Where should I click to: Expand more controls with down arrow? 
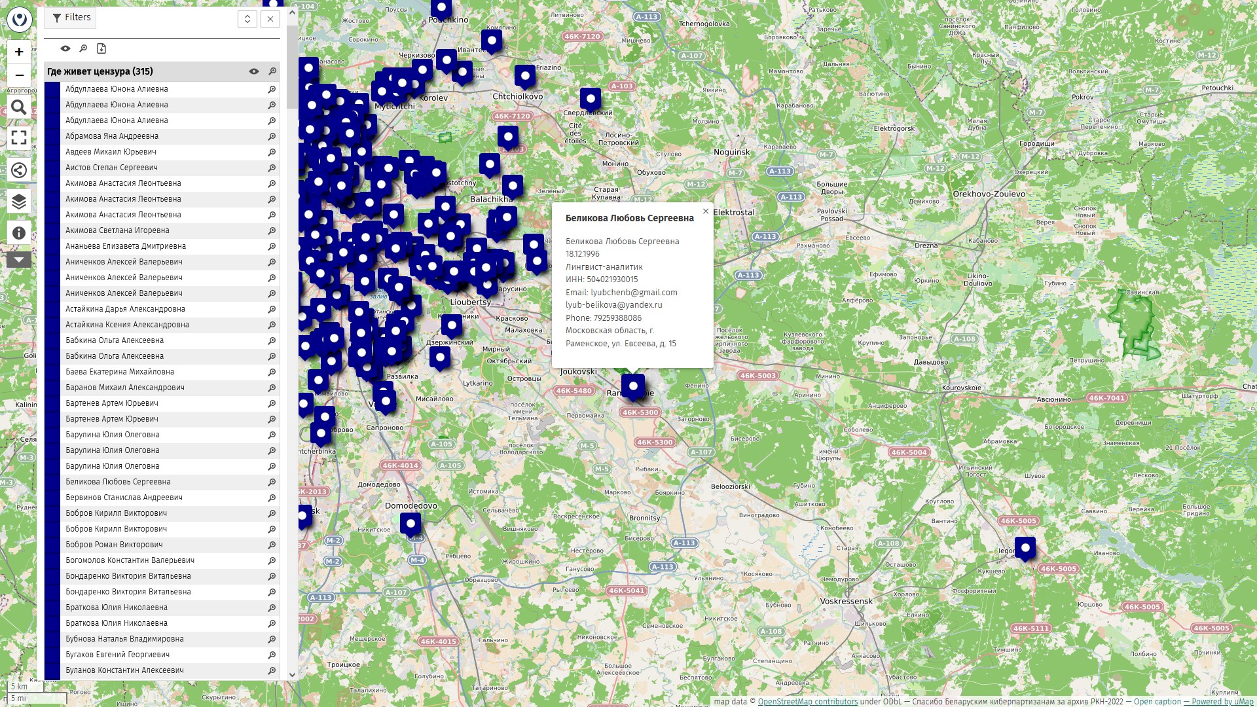coord(19,261)
